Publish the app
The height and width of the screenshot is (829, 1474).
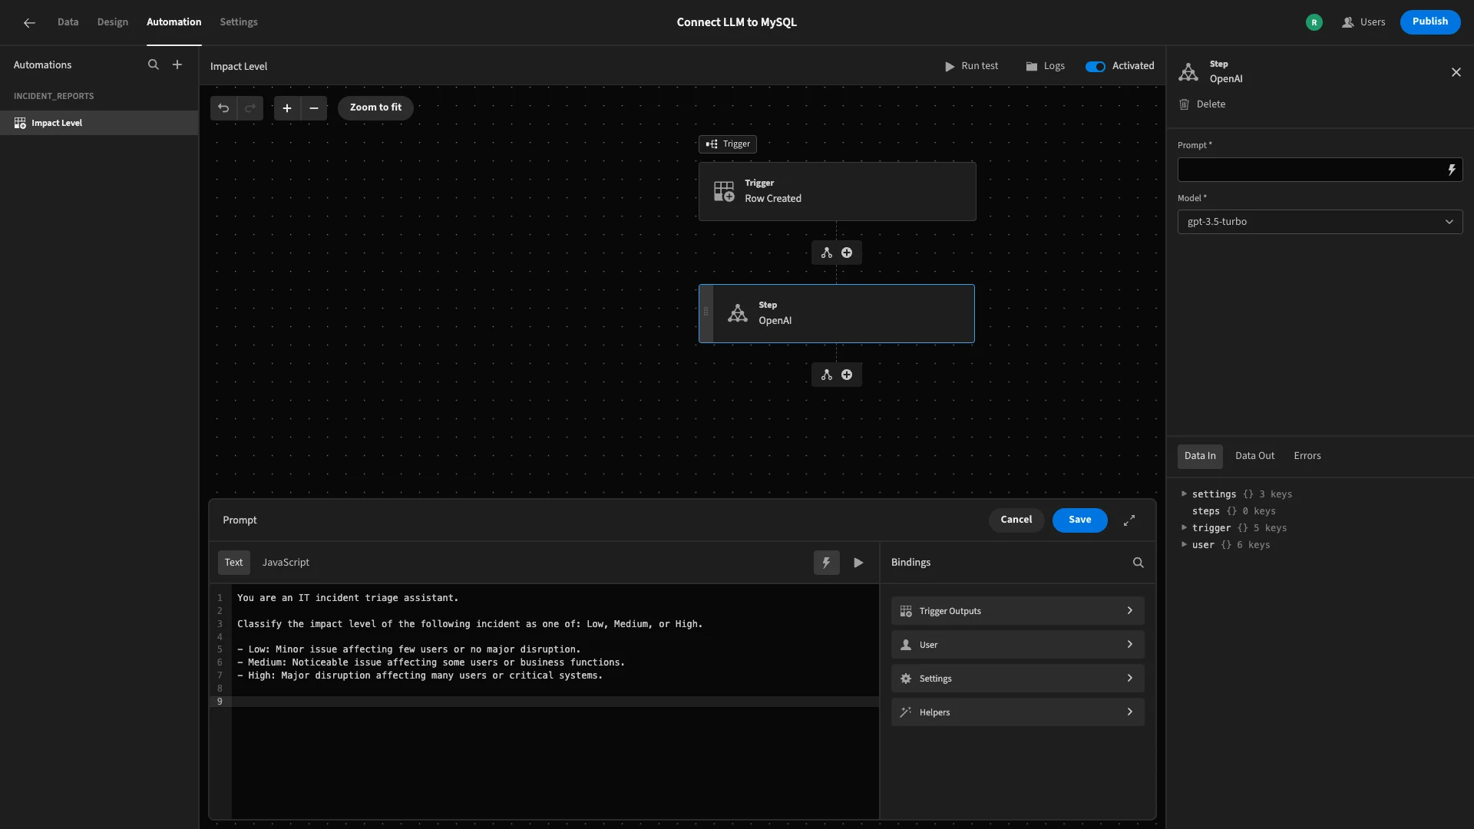(x=1429, y=21)
